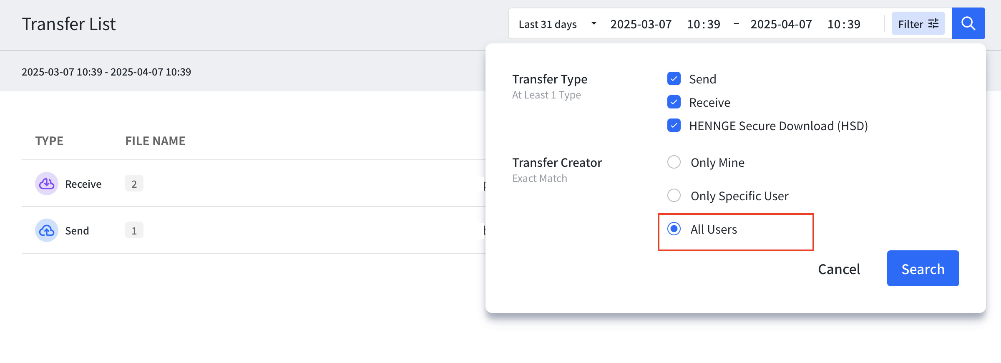Cancel the filter dialog
The height and width of the screenshot is (363, 1001).
pyautogui.click(x=839, y=269)
